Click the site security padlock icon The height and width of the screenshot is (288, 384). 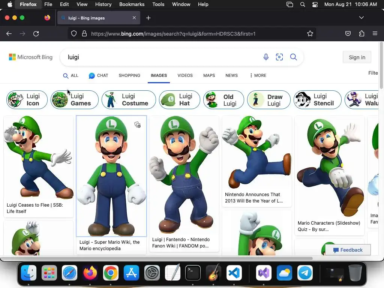[x=84, y=33]
